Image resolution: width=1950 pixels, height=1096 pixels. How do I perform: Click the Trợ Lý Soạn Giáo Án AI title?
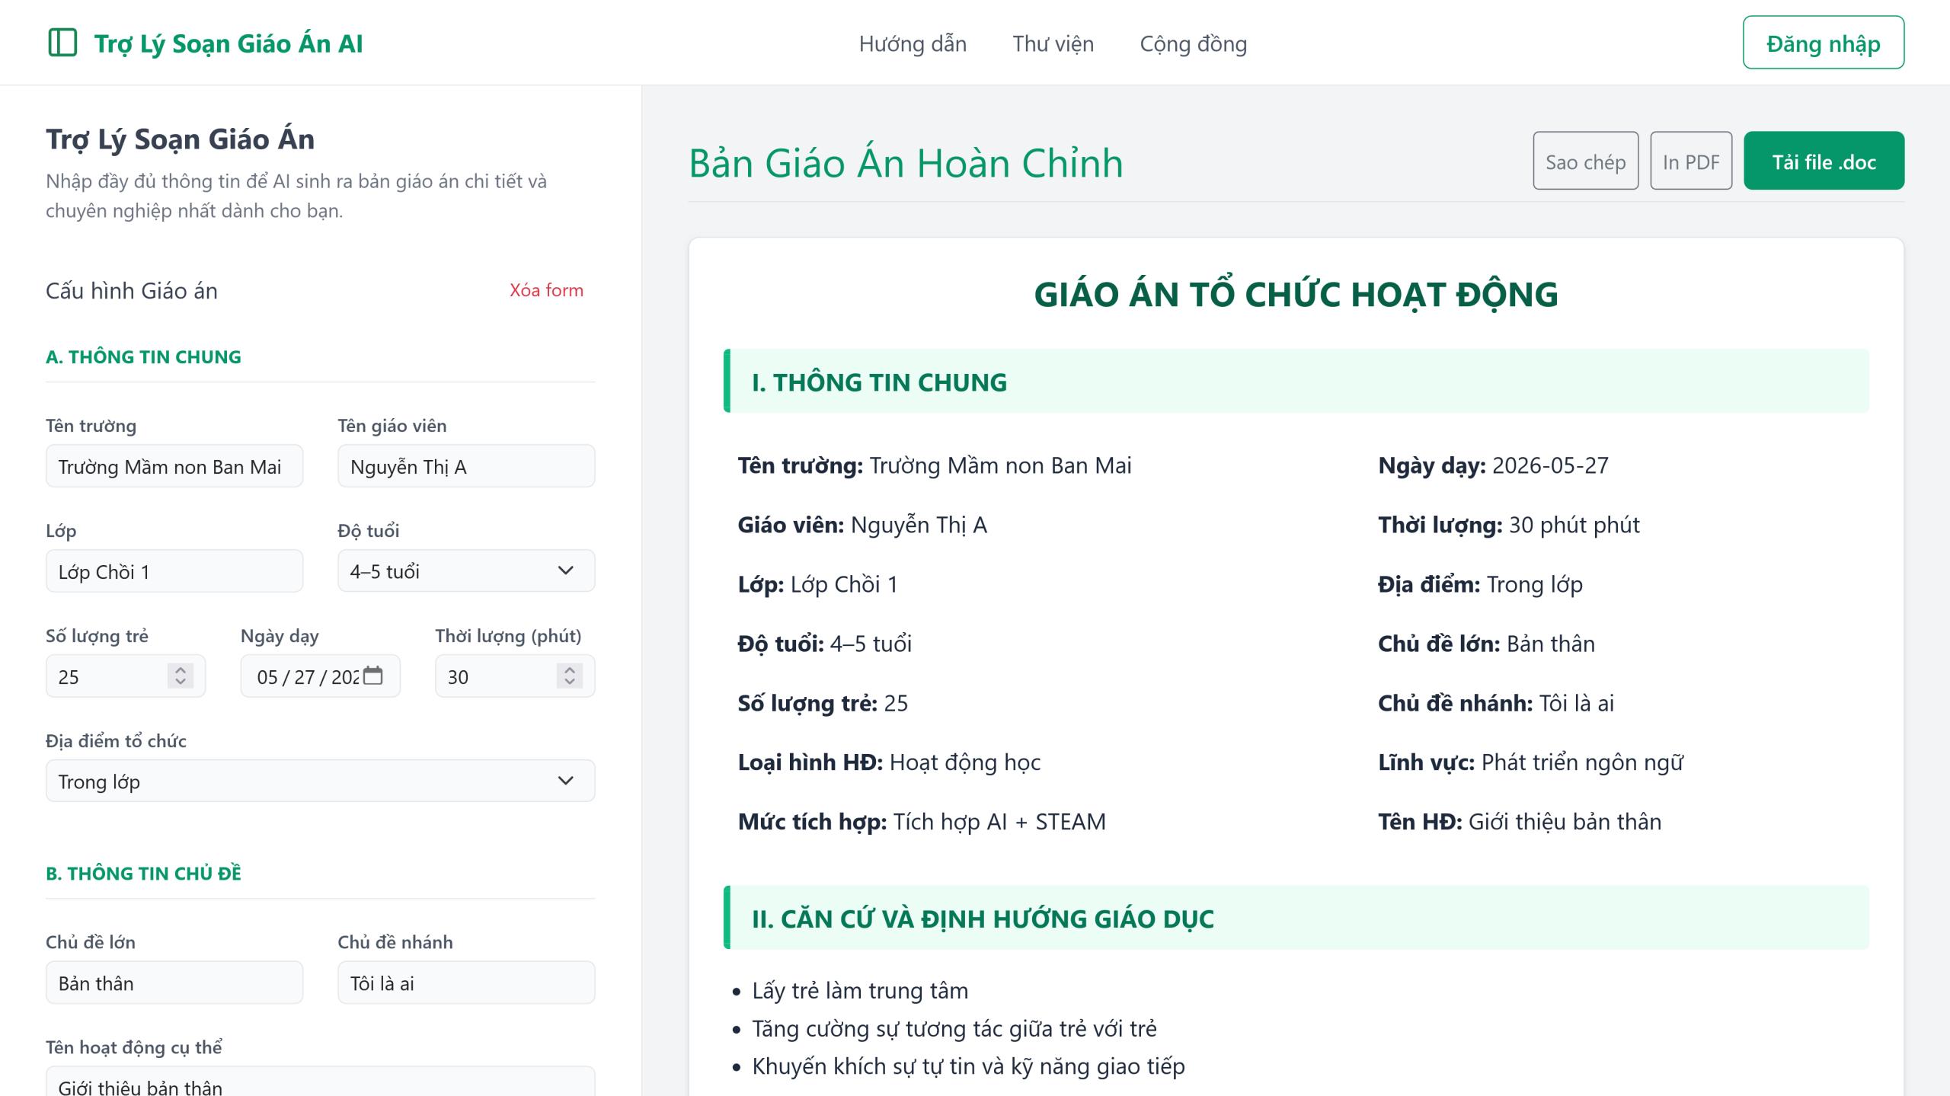click(x=228, y=43)
